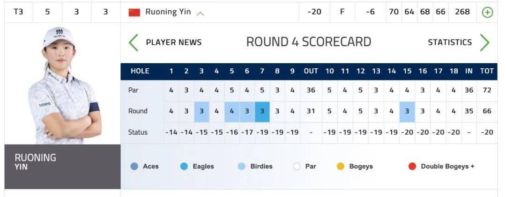The width and height of the screenshot is (506, 197).
Task: Click the Eagles legend color dot
Action: (184, 166)
